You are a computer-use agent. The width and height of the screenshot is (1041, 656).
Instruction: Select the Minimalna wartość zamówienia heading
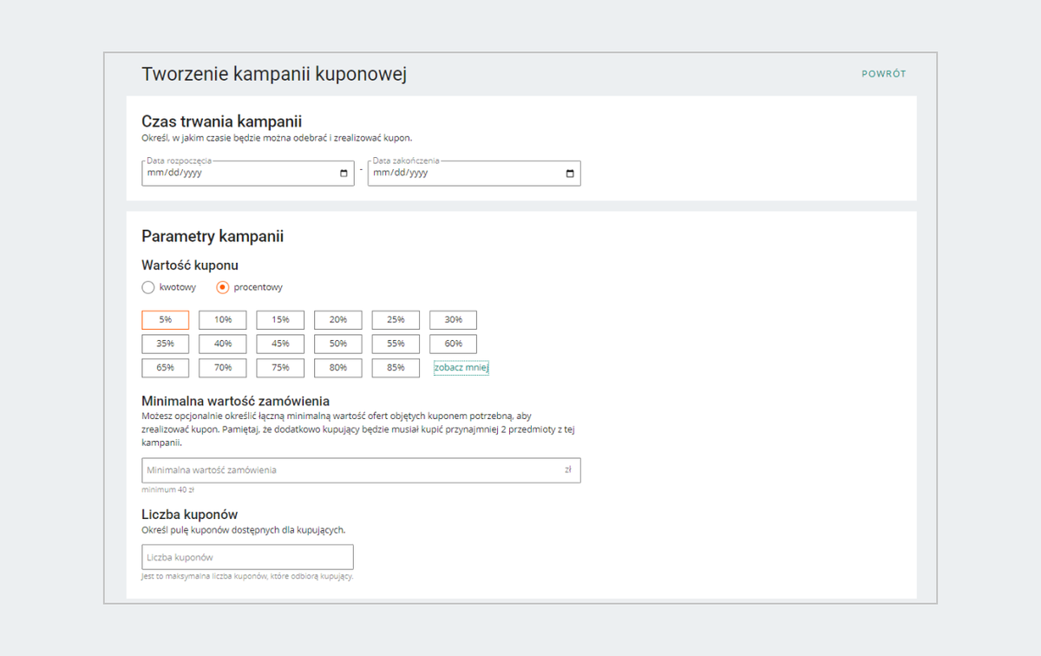[x=236, y=401]
